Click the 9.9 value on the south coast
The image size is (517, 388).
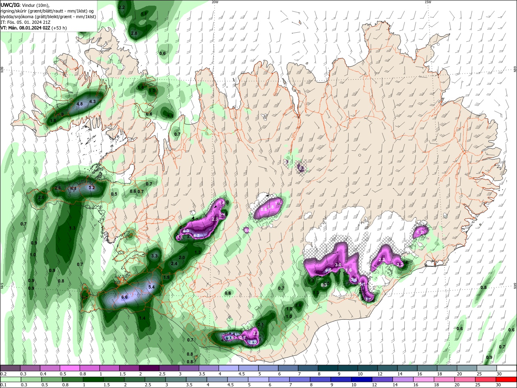[x=231, y=337]
